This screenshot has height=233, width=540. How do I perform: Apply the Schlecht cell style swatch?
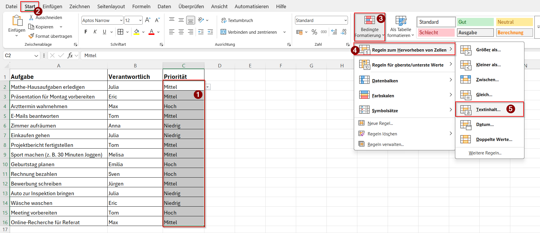436,33
